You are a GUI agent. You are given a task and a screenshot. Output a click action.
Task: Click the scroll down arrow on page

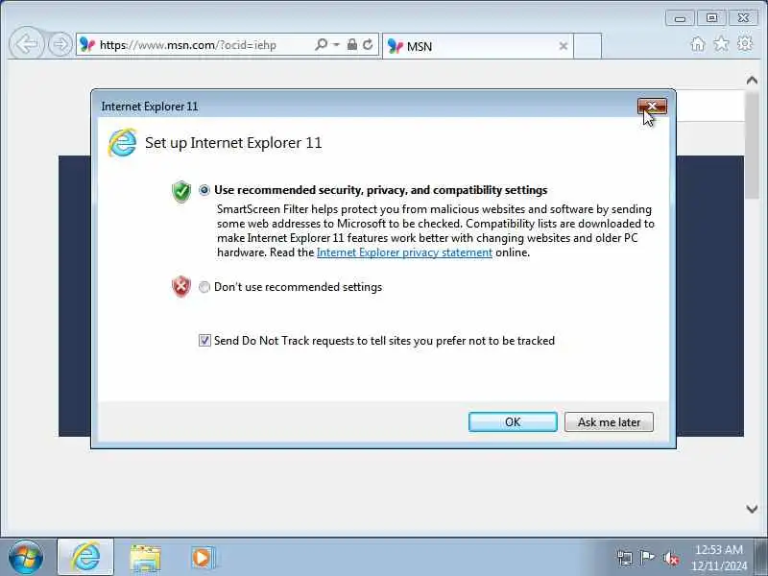coord(752,510)
